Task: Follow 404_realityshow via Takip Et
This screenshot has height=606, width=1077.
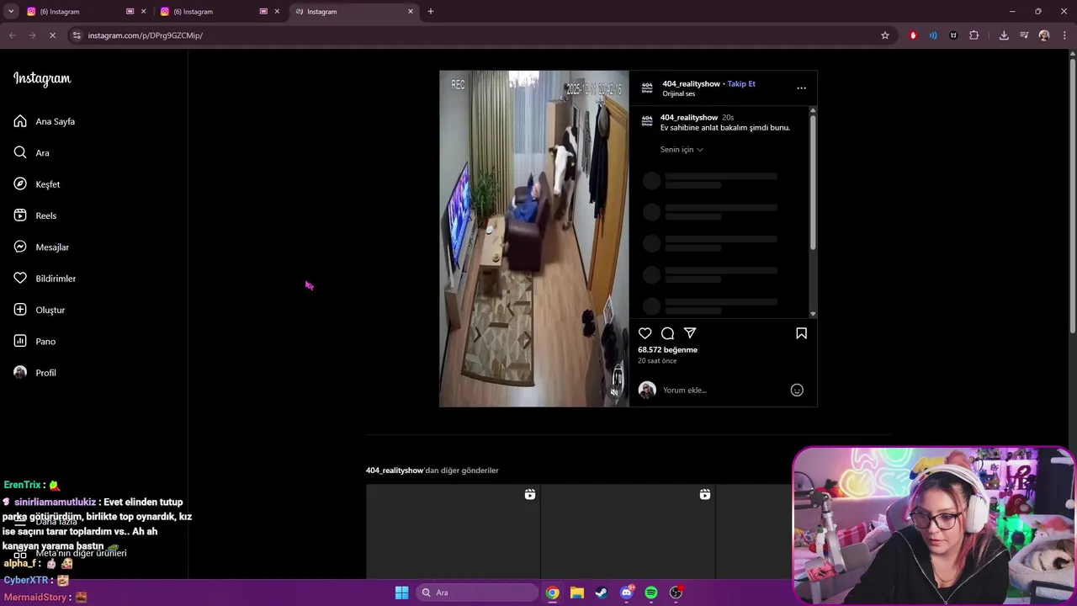Action: [x=741, y=83]
